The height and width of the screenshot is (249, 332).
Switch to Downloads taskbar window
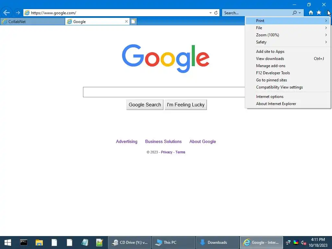(x=217, y=243)
